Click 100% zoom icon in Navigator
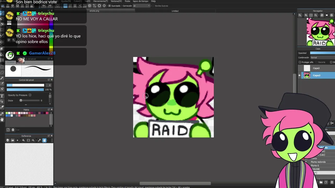Viewport: 335px width, 188px height. coord(300,15)
